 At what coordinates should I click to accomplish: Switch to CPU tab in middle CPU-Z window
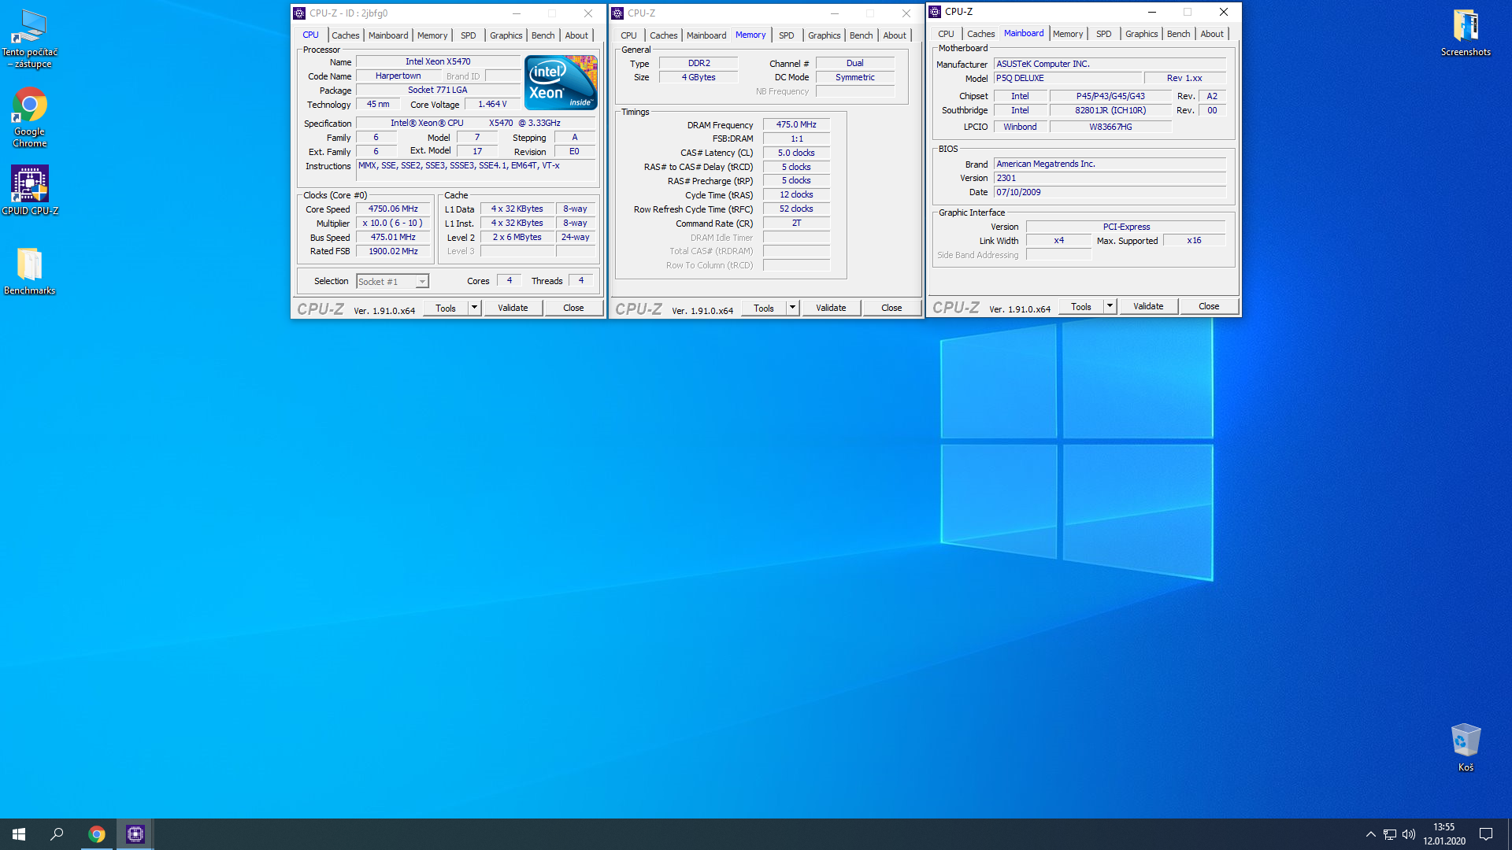click(x=628, y=35)
